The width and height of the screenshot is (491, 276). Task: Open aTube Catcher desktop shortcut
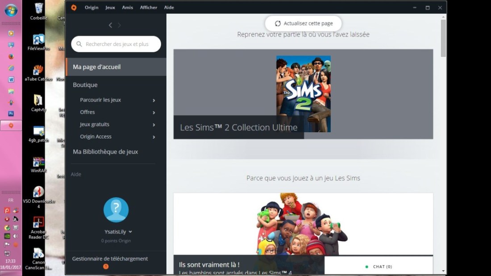[x=39, y=70]
